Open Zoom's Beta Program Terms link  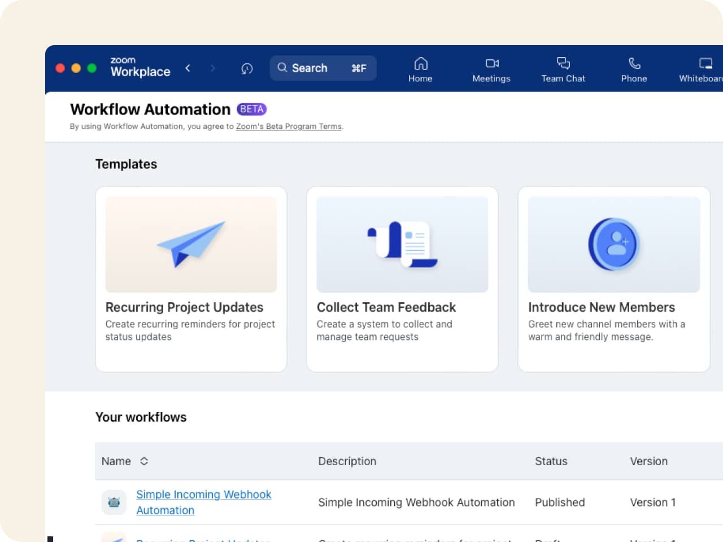point(289,126)
